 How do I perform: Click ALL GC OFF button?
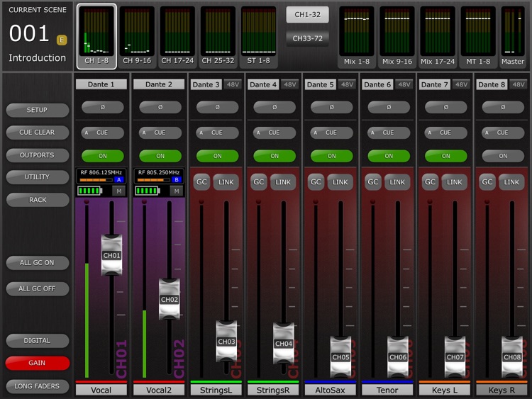point(38,289)
